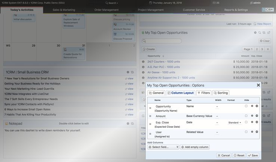The image size is (276, 162).
Task: Open mail inbox showing 35 messages
Action: (x=216, y=3)
